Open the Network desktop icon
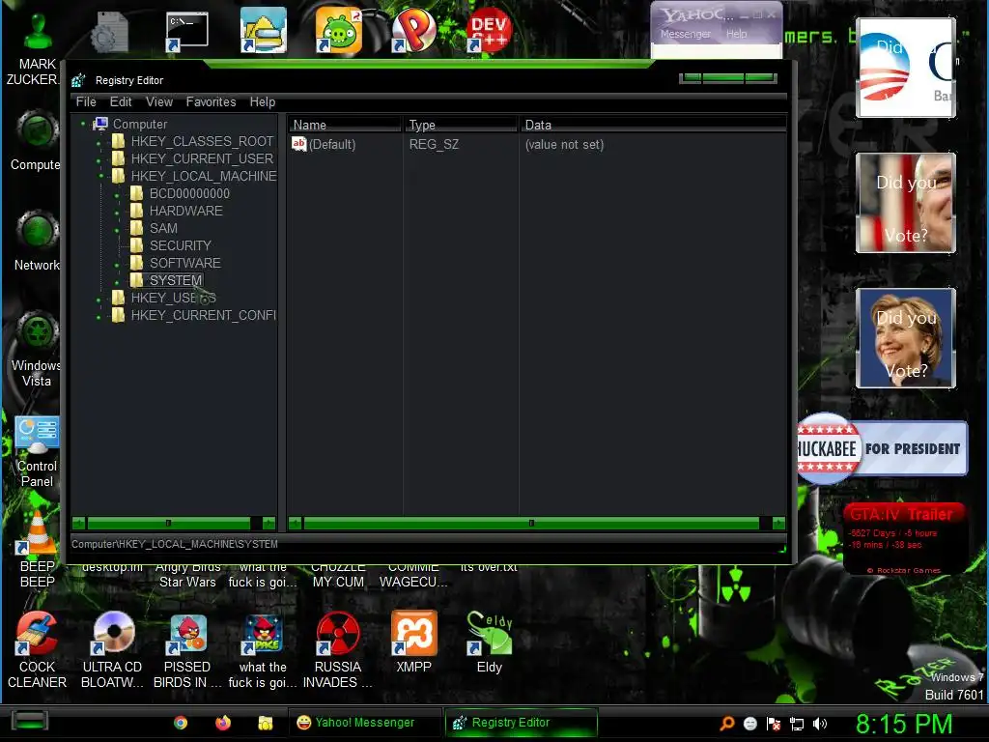Viewport: 989px width, 742px height. 38,230
